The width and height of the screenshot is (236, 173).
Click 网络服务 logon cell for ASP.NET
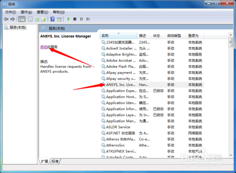point(195,133)
